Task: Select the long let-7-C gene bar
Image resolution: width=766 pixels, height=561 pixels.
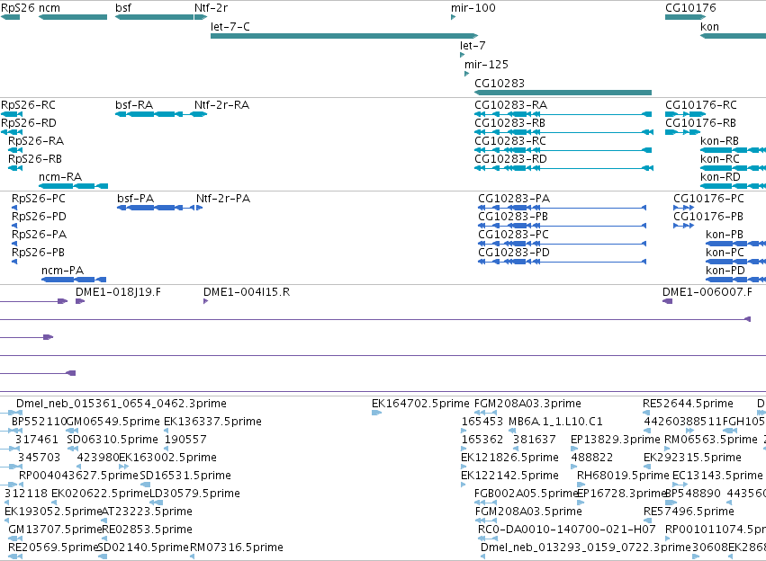Action: [x=344, y=36]
